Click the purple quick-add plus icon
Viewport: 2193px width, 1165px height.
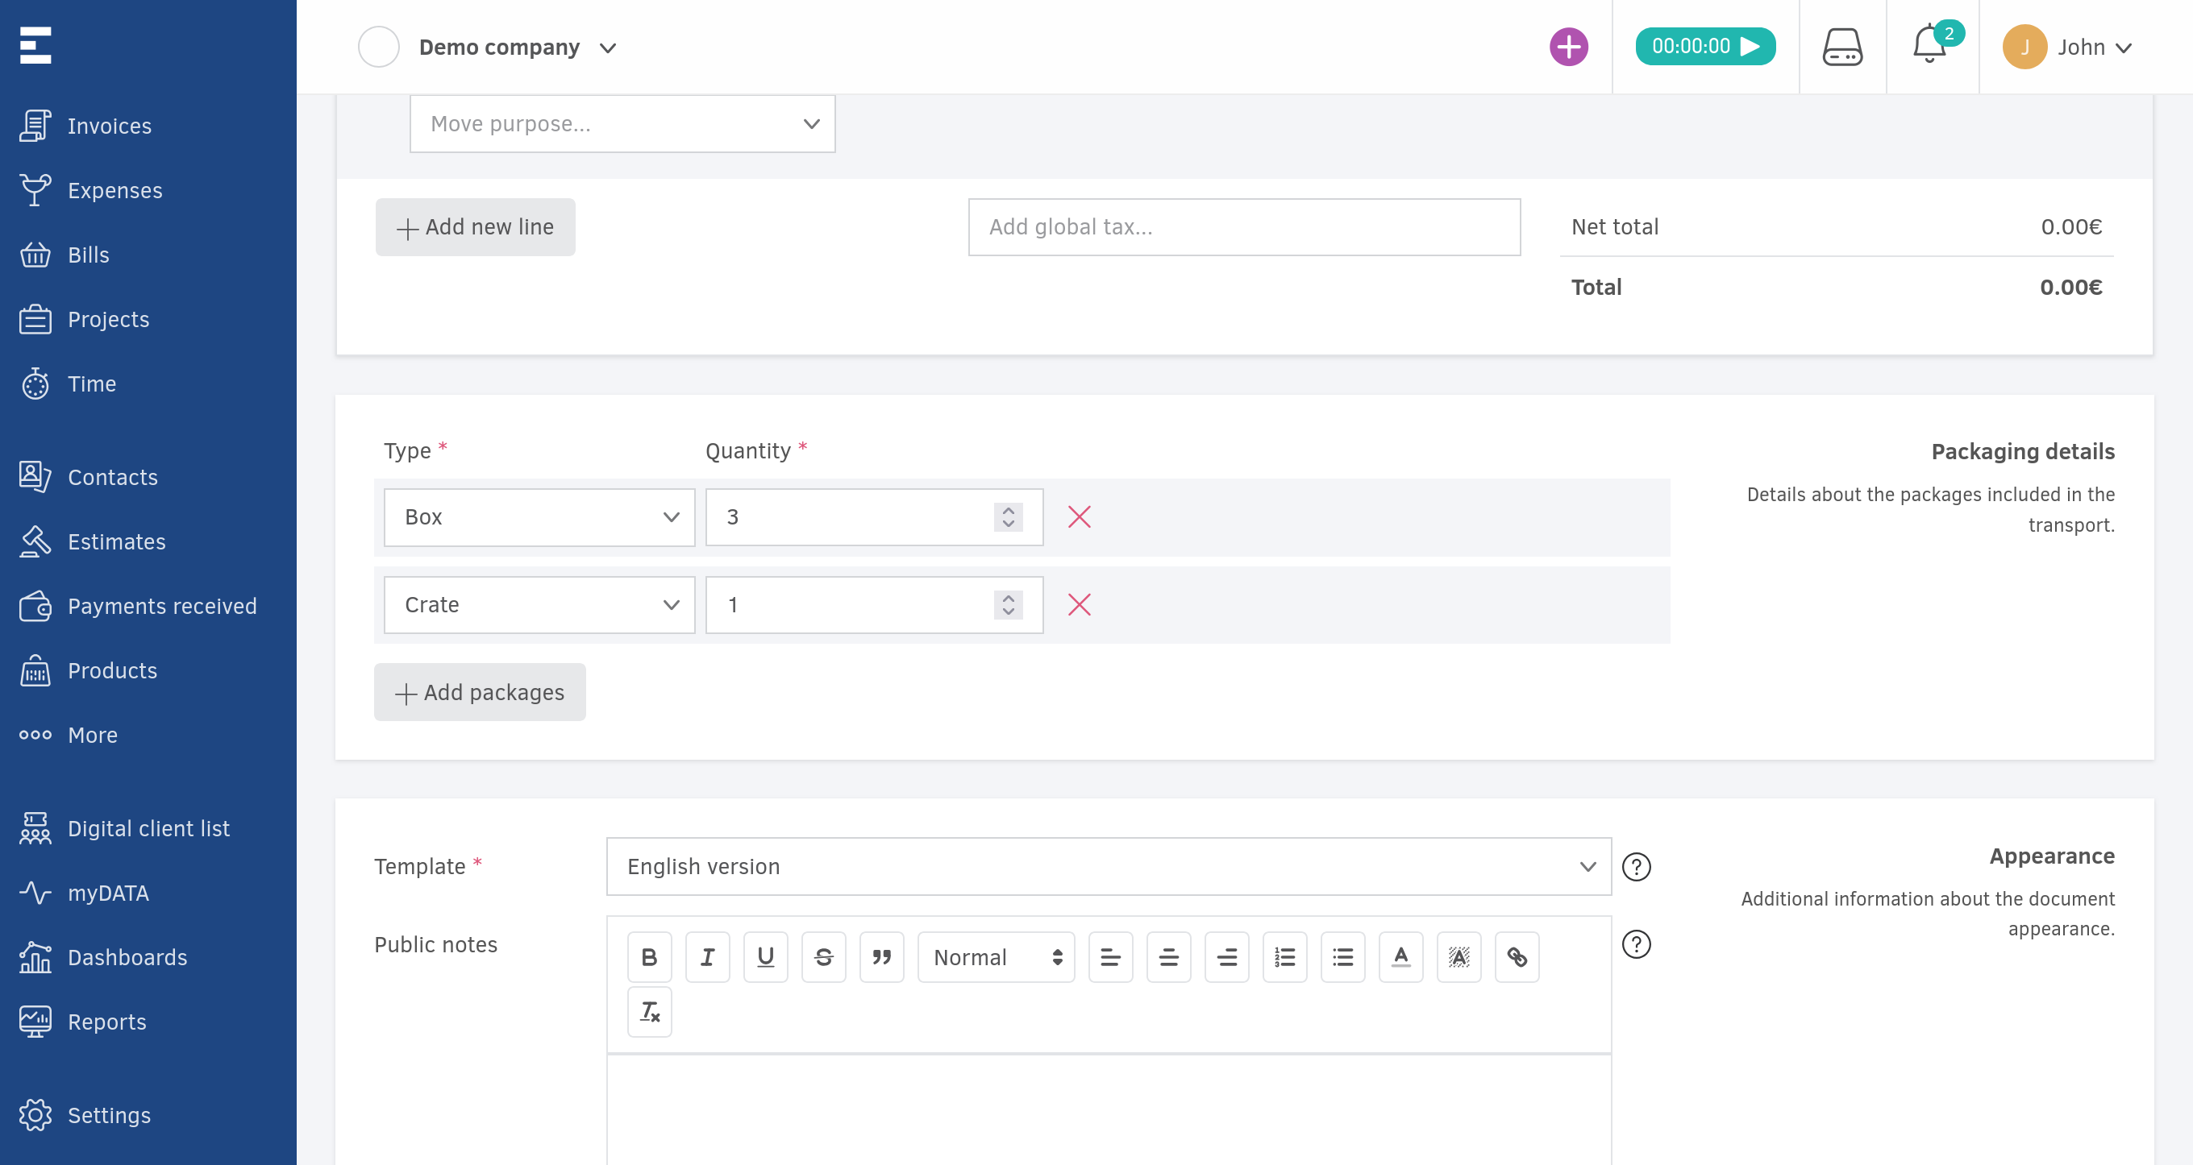(1568, 46)
